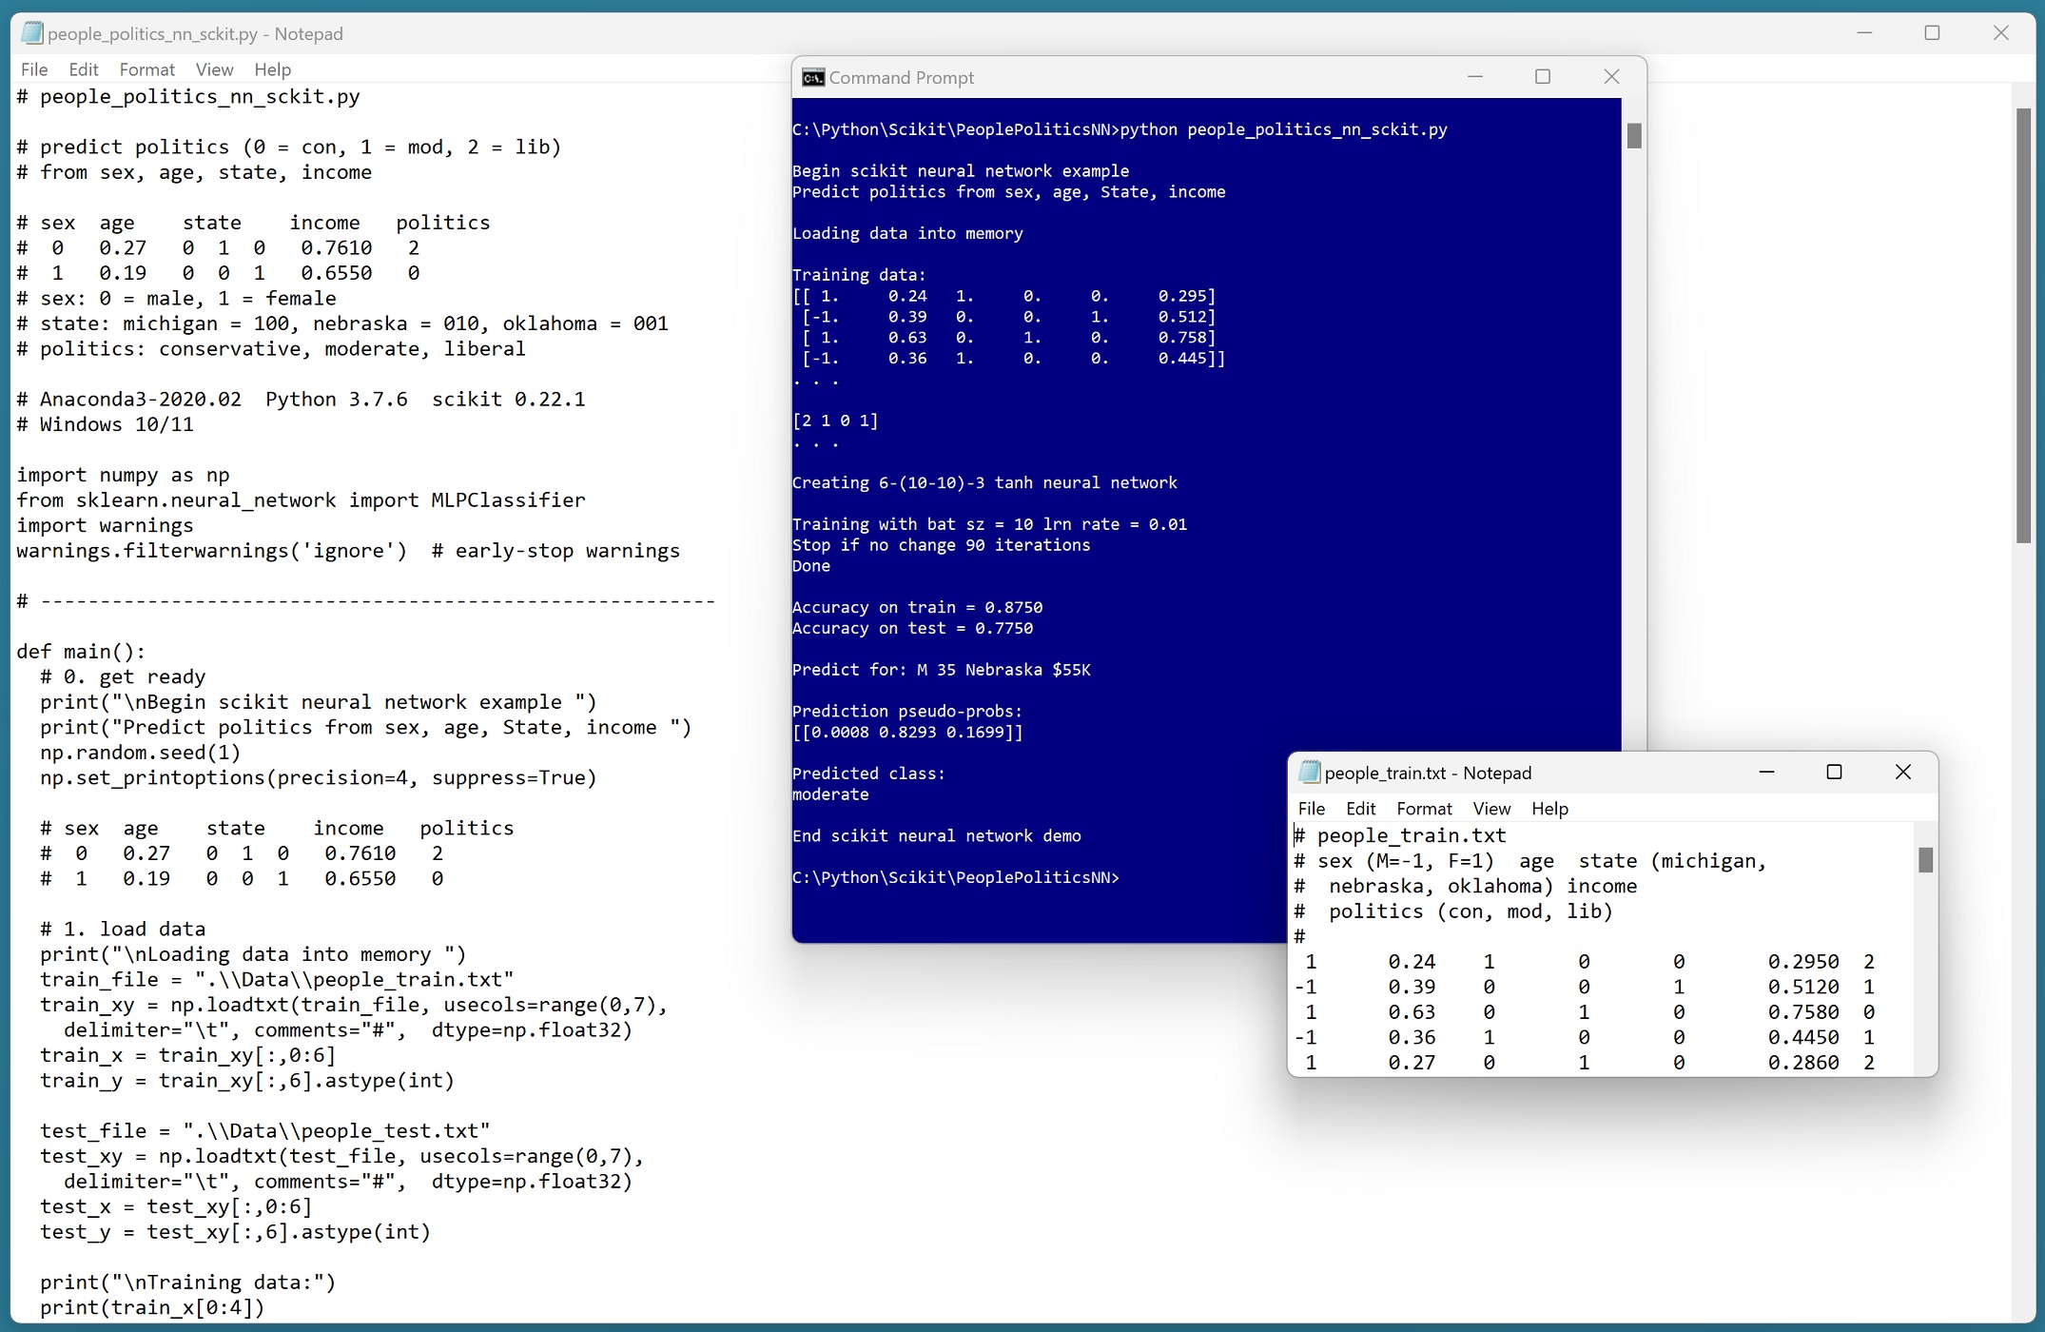Image resolution: width=2045 pixels, height=1332 pixels.
Task: Open Edit menu in main Notepad
Action: tap(84, 69)
